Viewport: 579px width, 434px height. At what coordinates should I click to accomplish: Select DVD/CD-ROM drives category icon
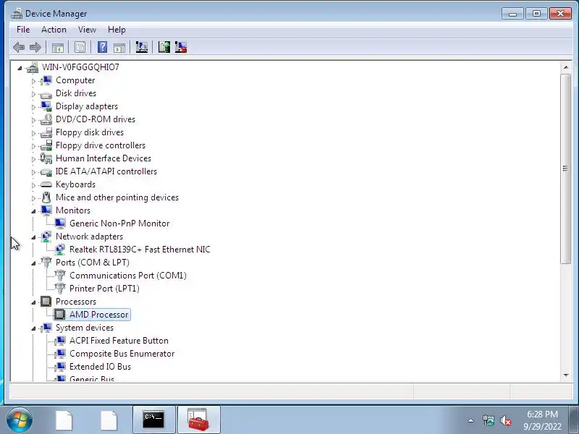click(x=46, y=119)
